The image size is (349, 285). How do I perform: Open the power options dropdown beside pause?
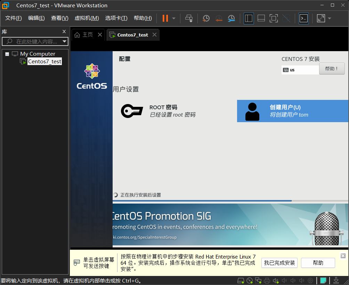tap(174, 18)
